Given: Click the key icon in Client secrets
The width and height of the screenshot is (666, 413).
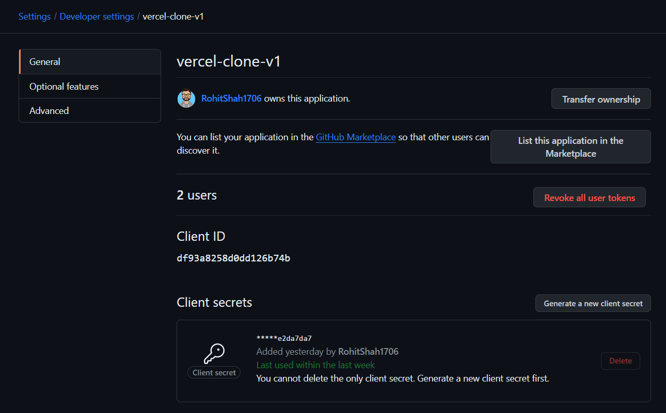Looking at the screenshot, I should click(x=214, y=354).
